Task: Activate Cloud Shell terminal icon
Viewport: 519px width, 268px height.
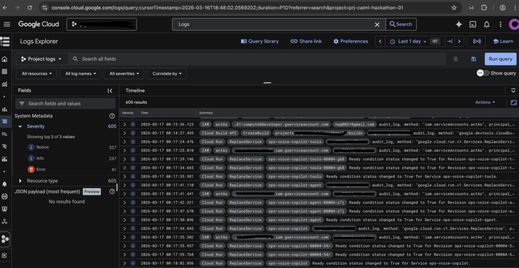Action: pyautogui.click(x=473, y=24)
